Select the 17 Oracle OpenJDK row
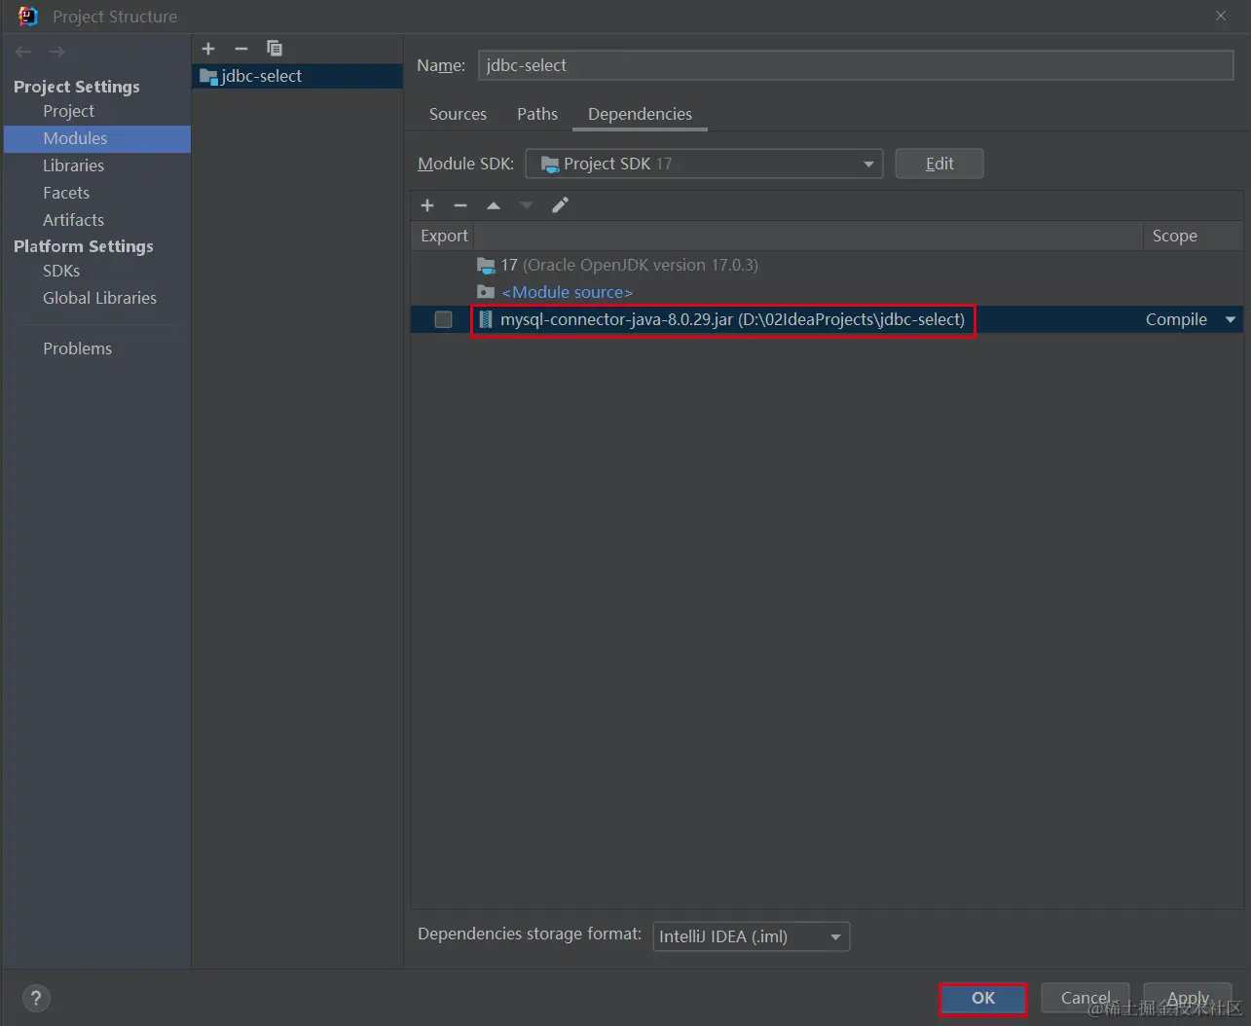 pos(826,265)
